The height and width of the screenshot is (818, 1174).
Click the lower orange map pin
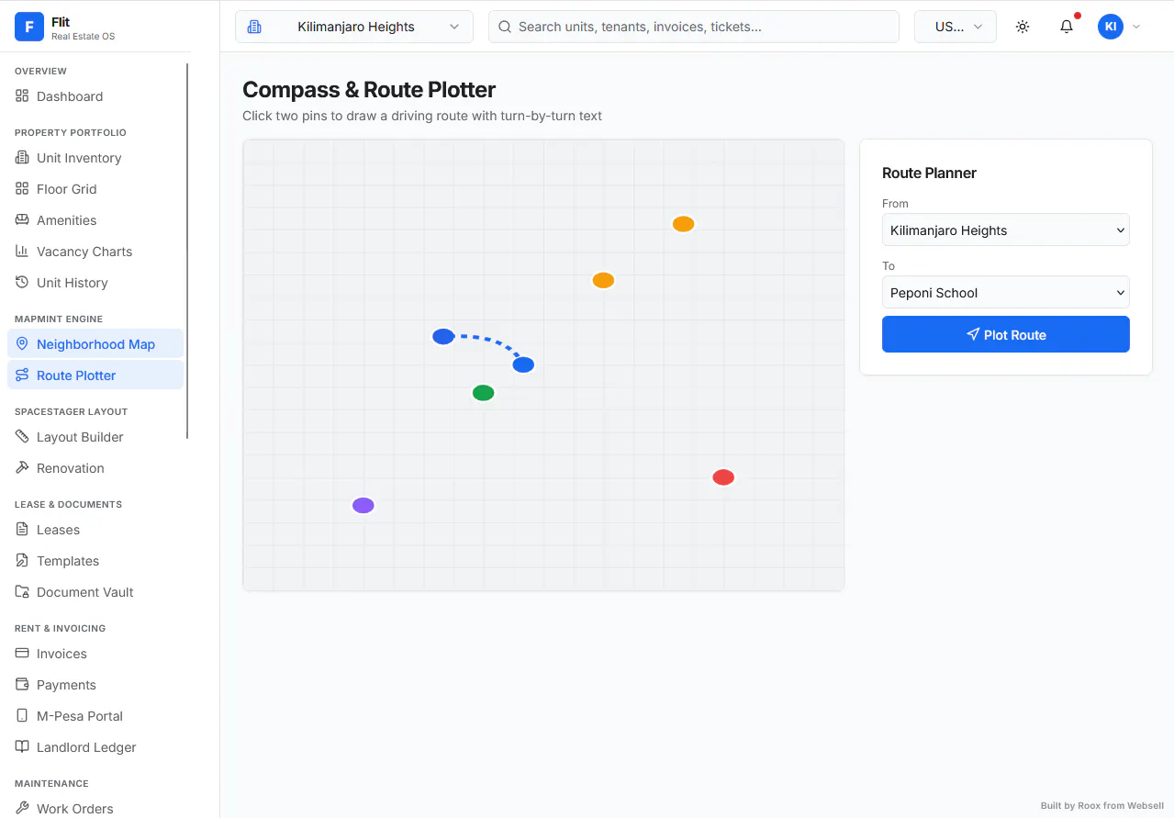pyautogui.click(x=603, y=280)
